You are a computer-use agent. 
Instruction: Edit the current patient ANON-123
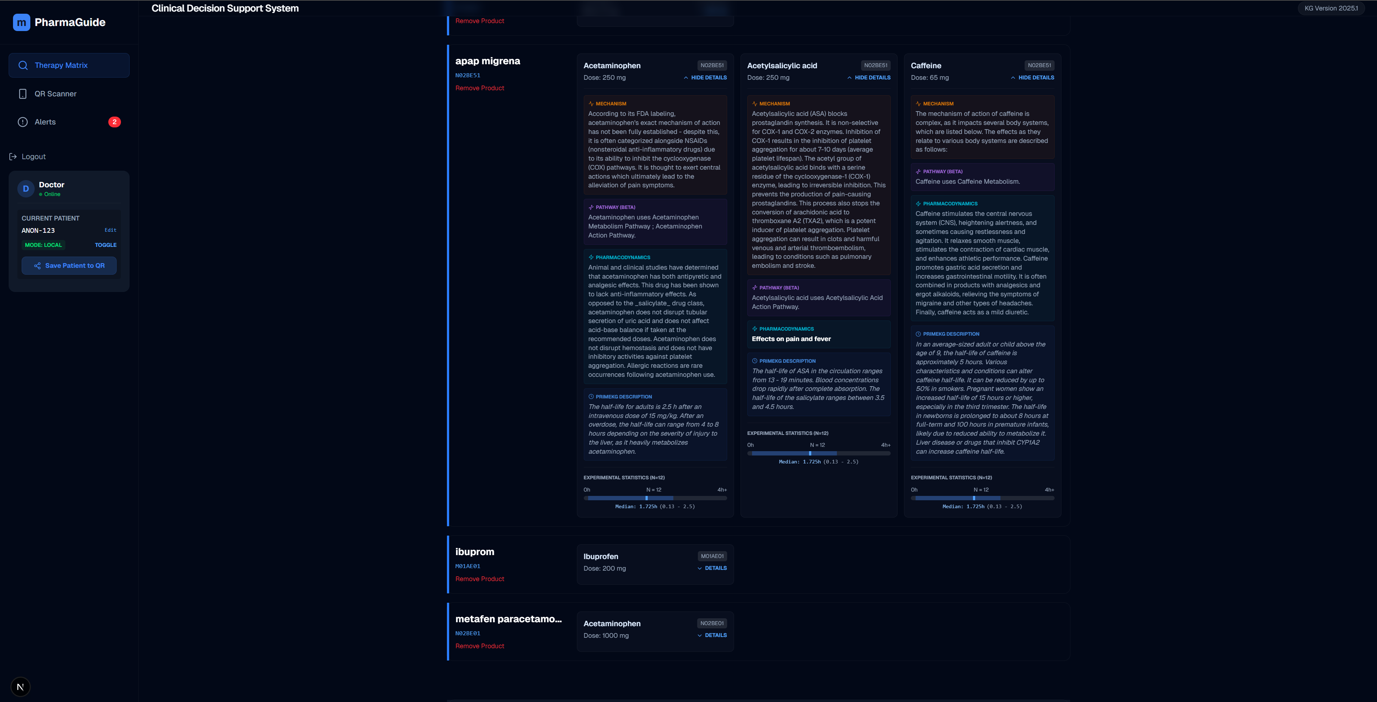coord(110,230)
